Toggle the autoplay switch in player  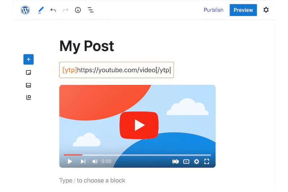[175, 161]
